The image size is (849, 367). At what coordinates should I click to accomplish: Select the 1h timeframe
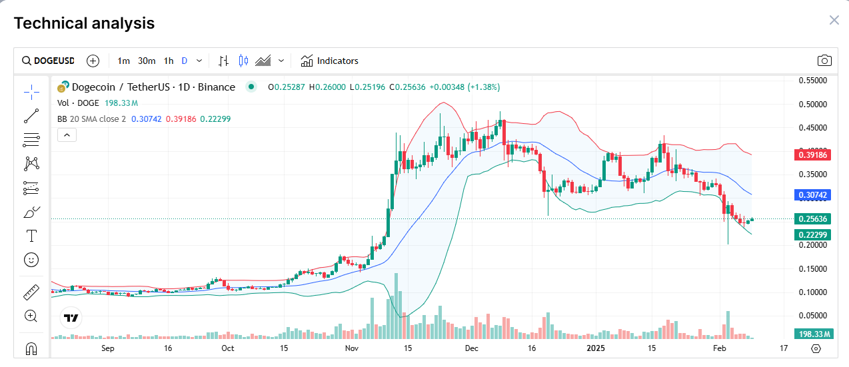click(169, 61)
